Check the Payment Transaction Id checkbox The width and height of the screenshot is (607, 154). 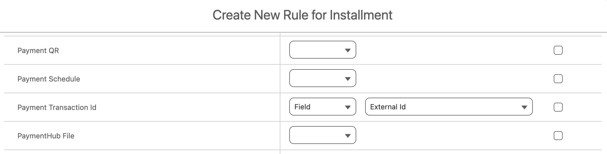[558, 107]
